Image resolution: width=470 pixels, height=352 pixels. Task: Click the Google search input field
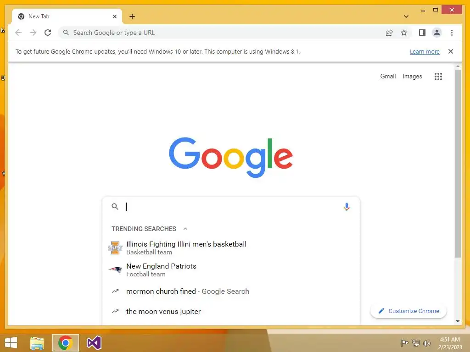[x=231, y=207]
